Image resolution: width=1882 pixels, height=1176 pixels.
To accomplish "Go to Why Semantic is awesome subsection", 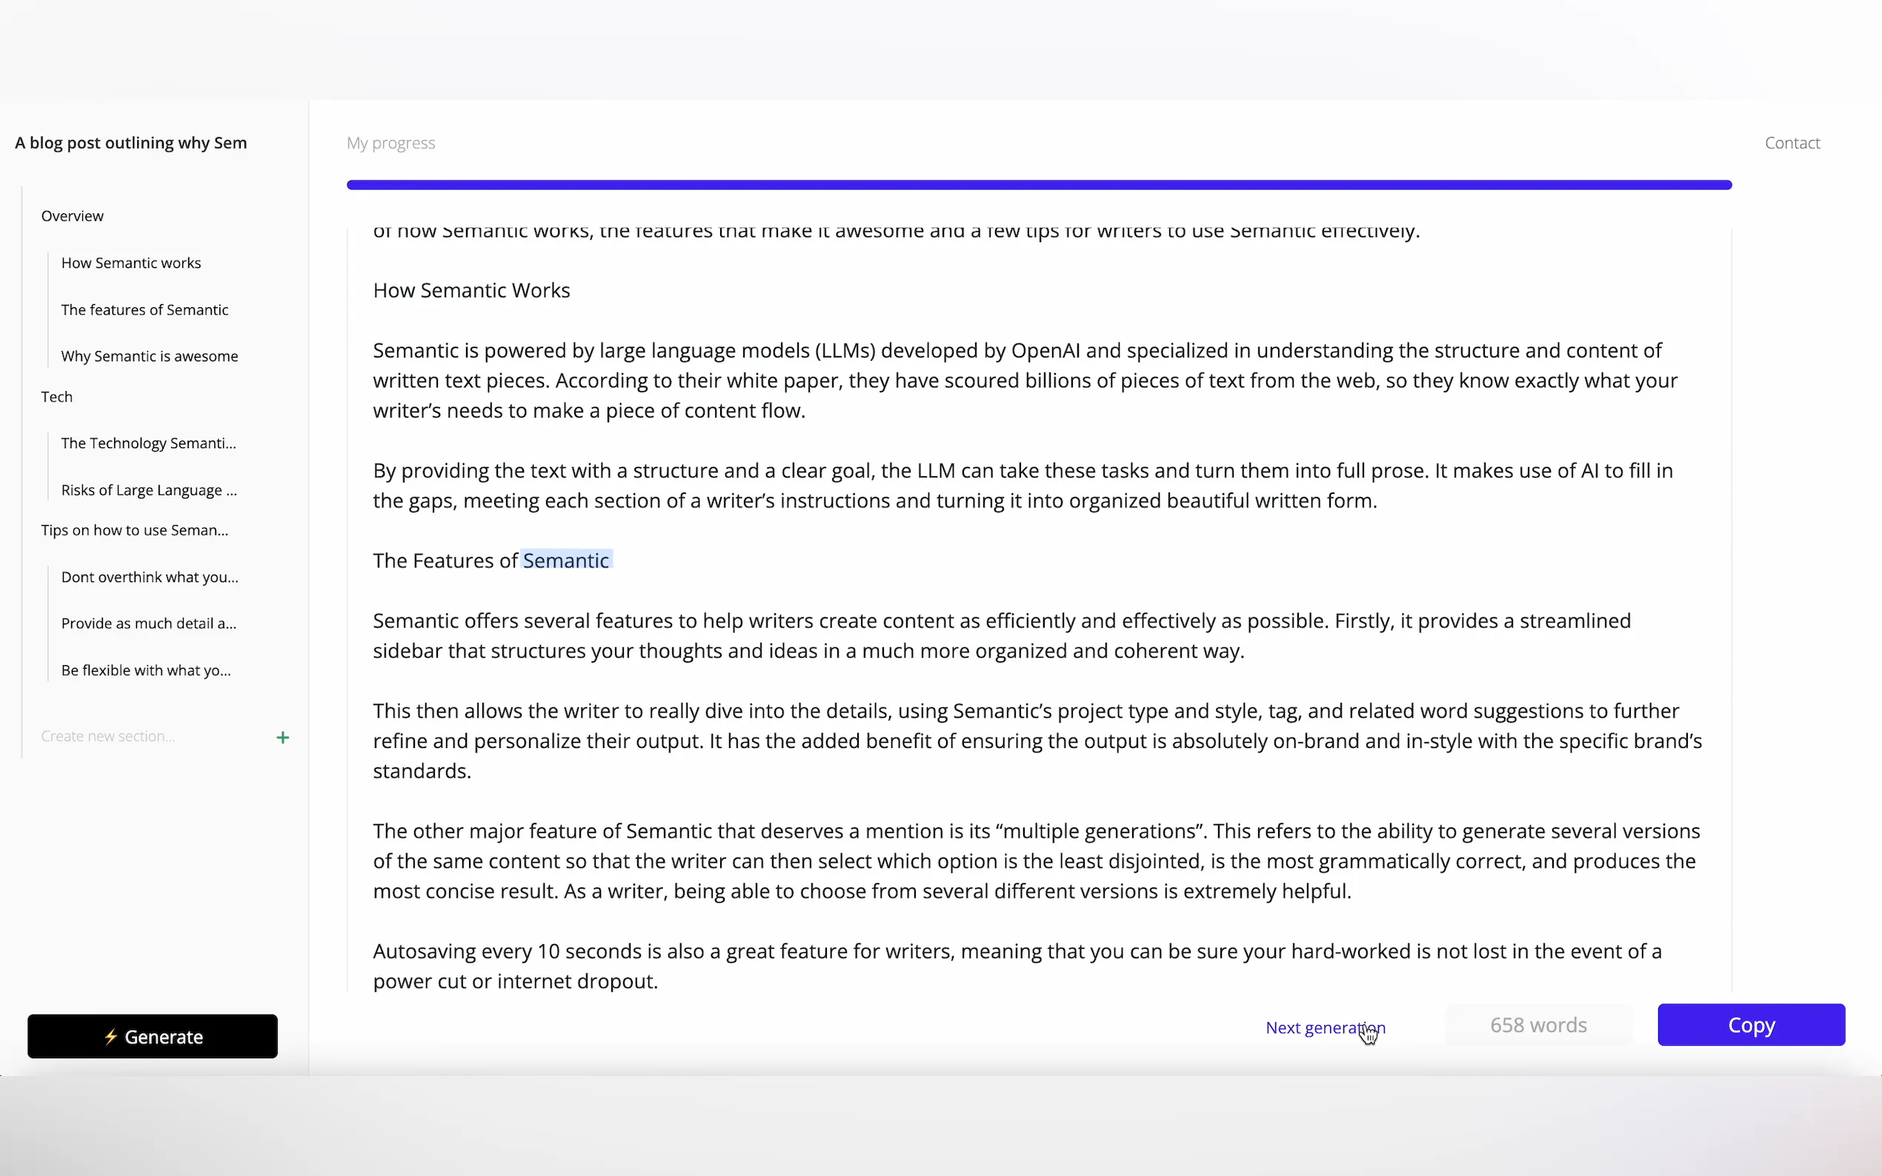I will click(x=150, y=356).
